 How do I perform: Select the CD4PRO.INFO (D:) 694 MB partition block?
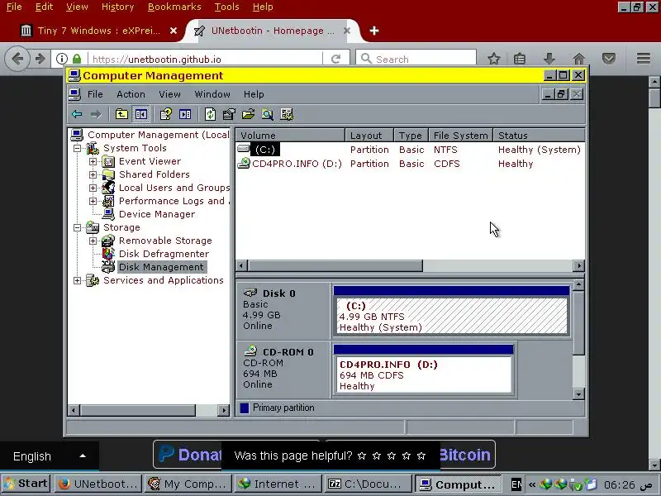[423, 370]
